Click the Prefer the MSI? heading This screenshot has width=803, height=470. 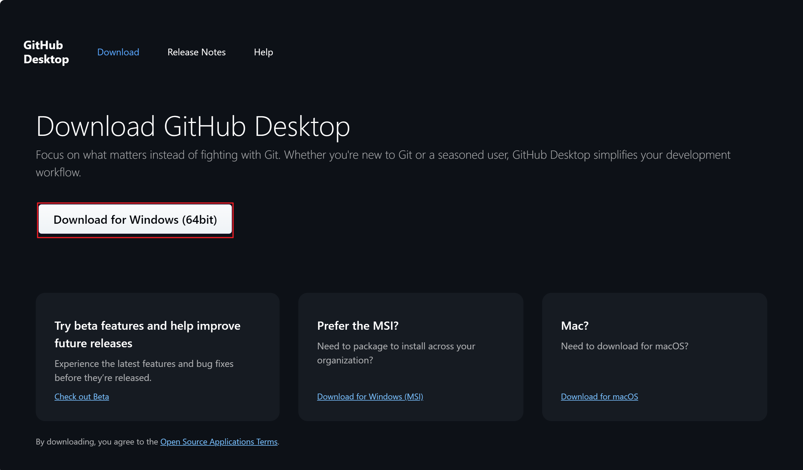[358, 326]
